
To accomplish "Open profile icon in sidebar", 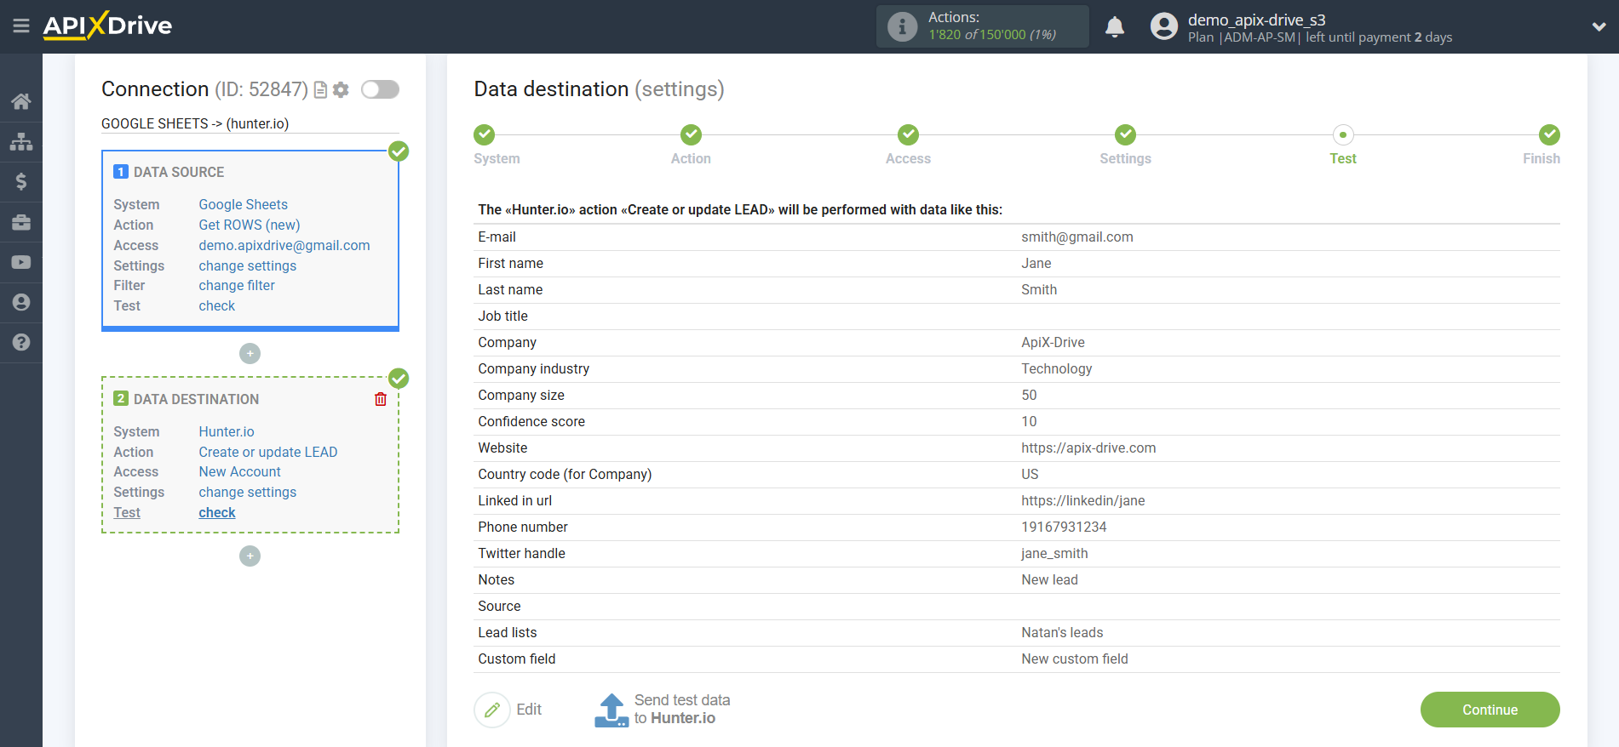I will click(x=21, y=302).
